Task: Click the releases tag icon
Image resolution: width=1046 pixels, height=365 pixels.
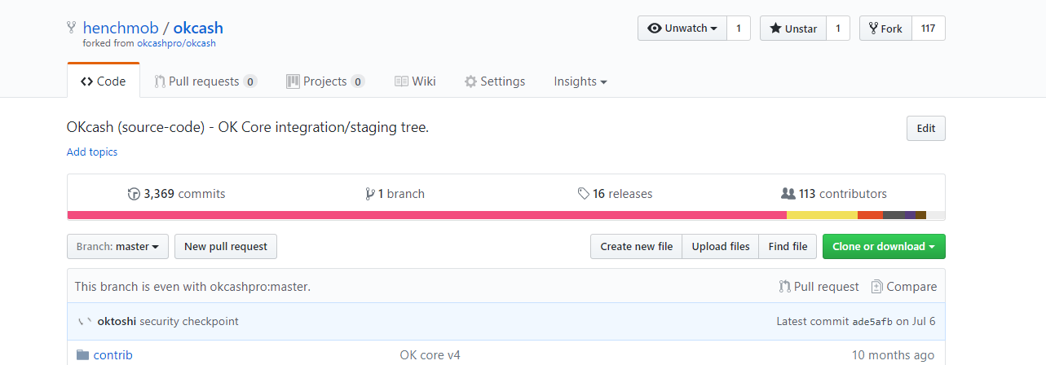Action: click(583, 194)
